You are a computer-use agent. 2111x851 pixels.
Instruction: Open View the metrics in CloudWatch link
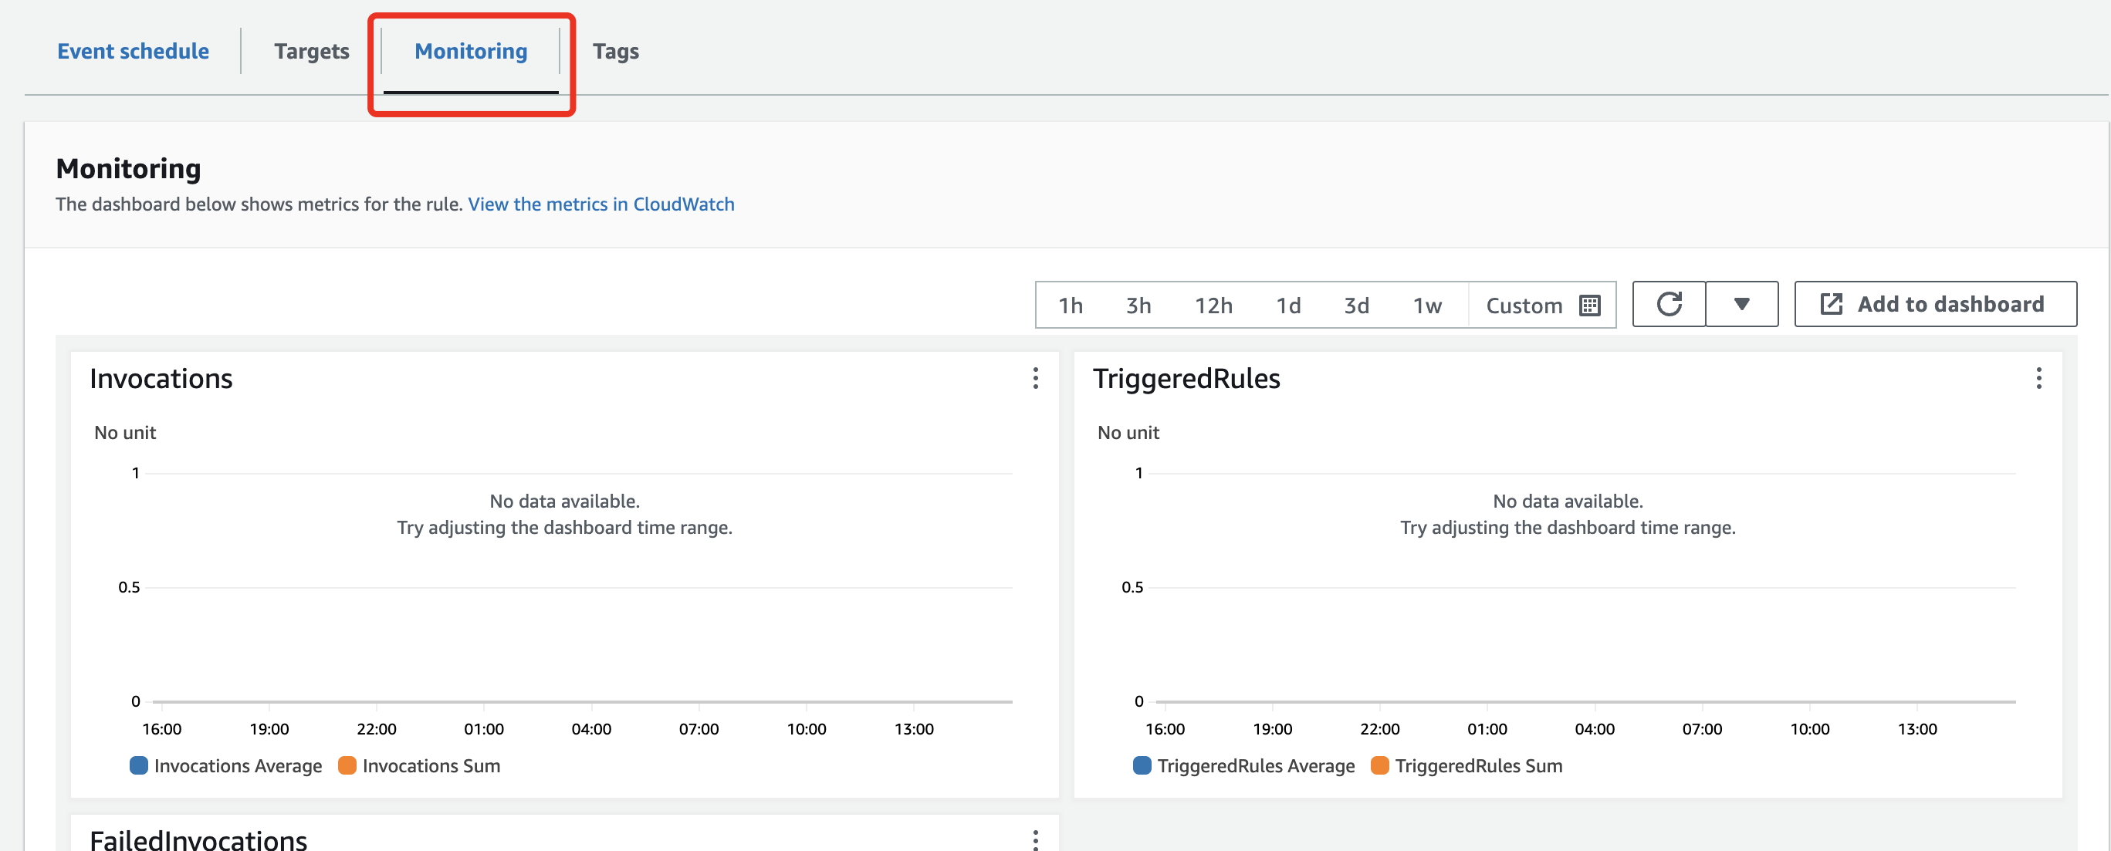point(600,204)
